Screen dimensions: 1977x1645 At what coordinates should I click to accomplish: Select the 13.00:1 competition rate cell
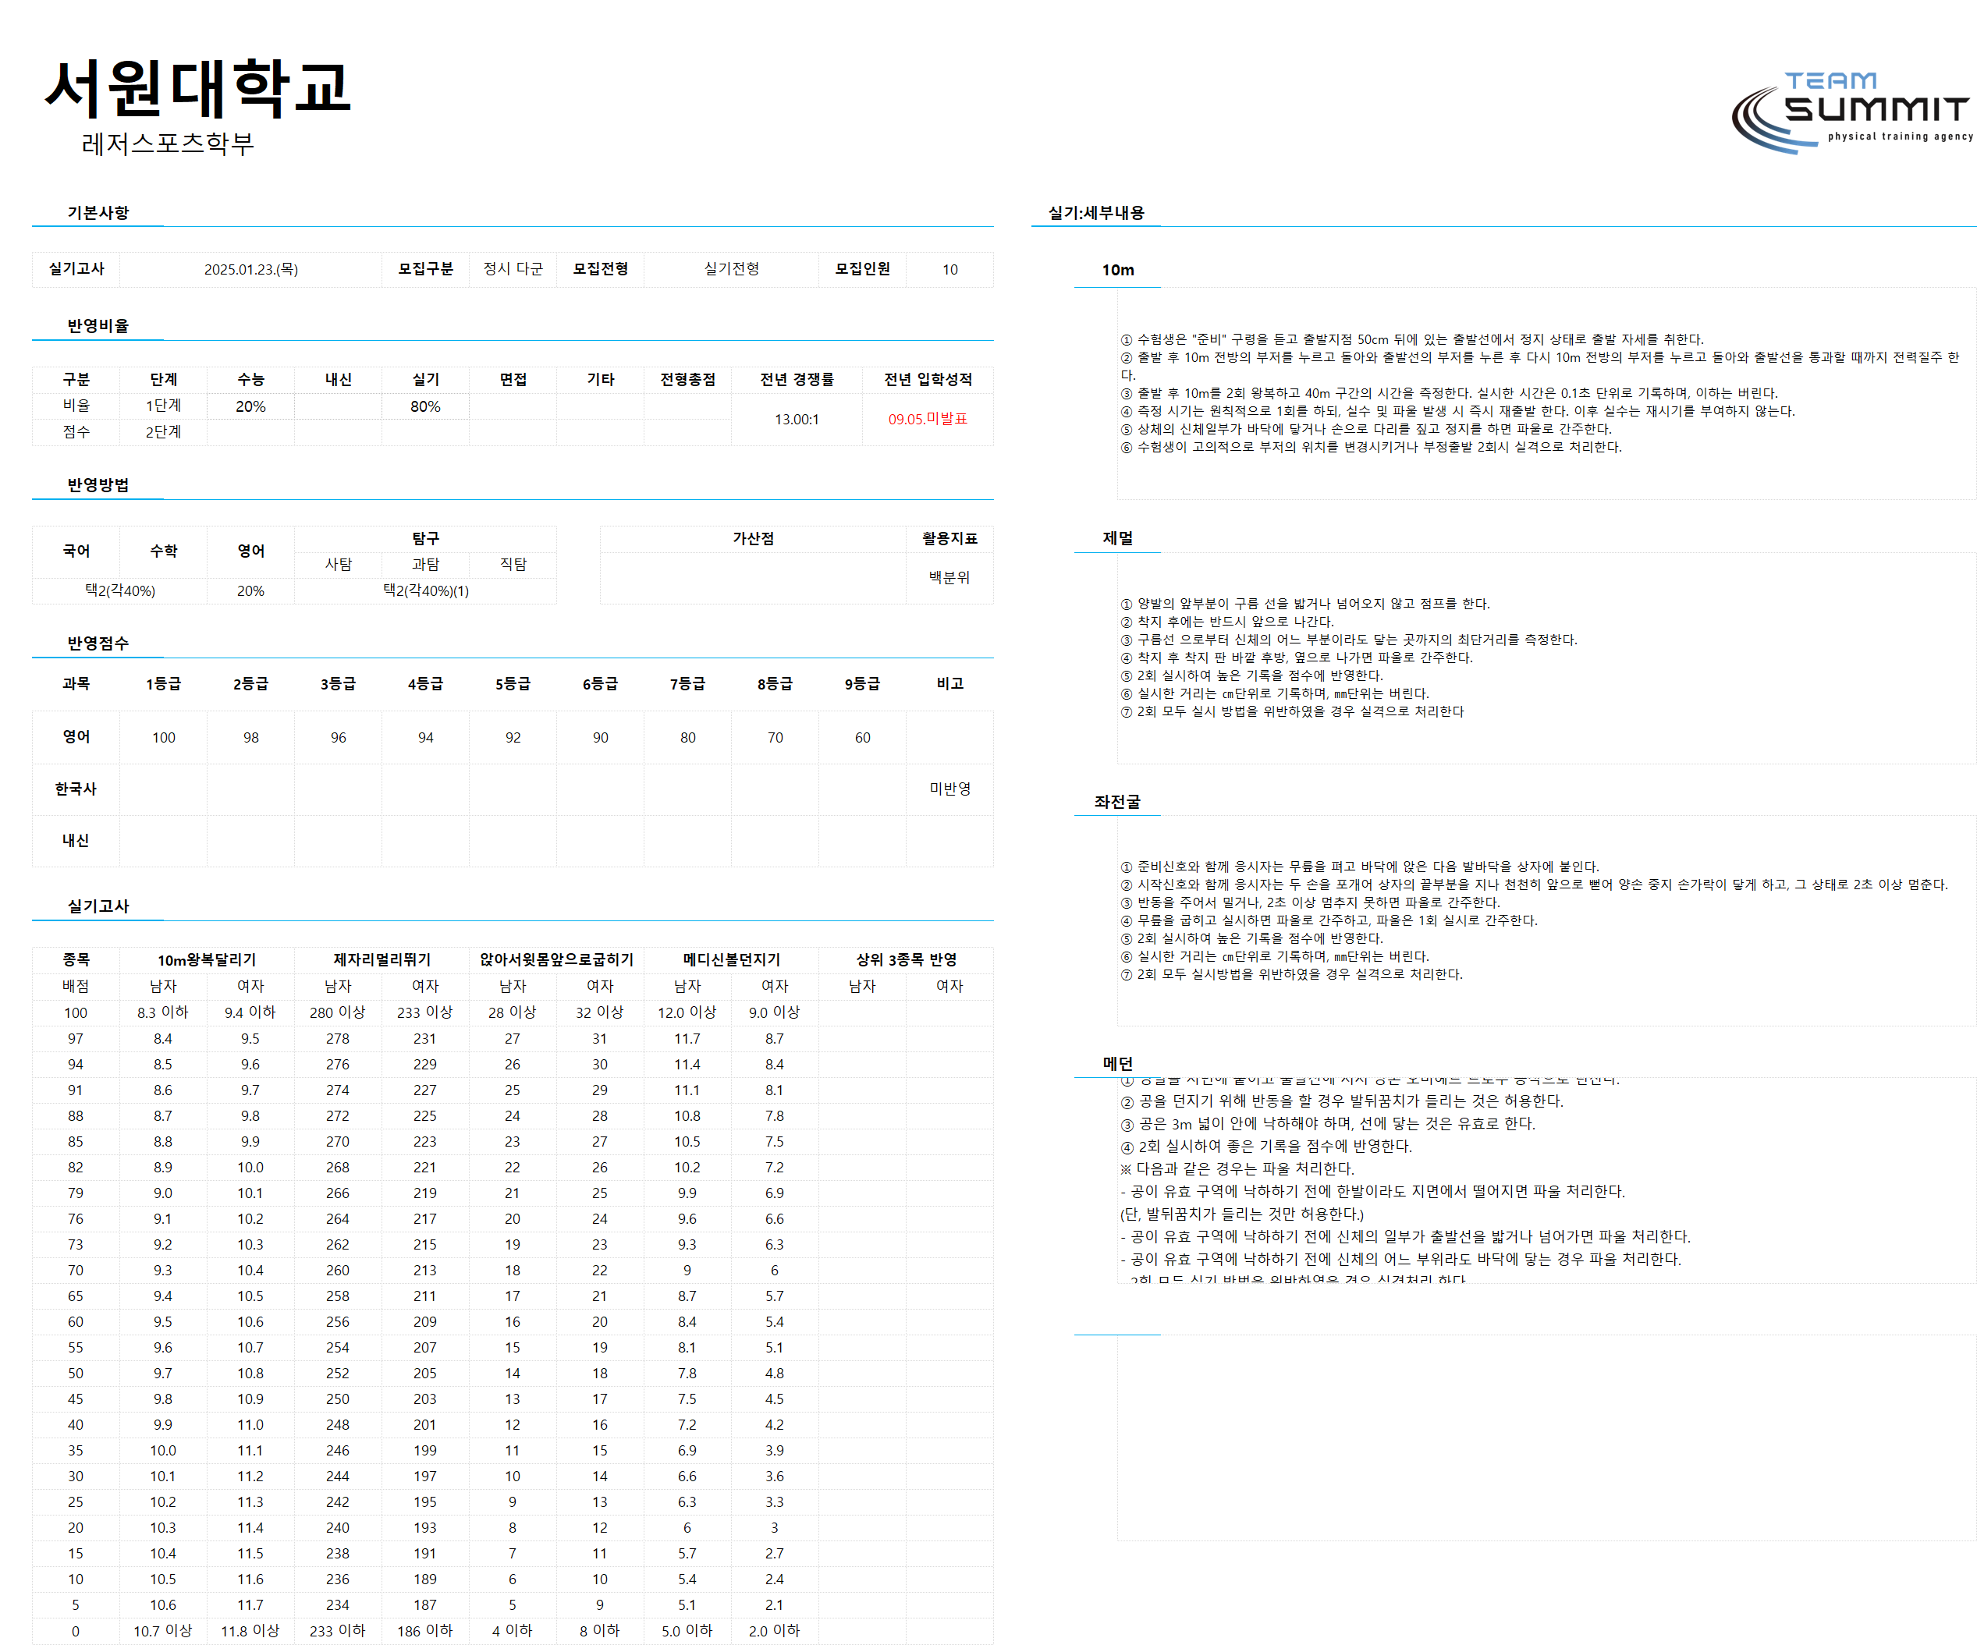tap(797, 419)
